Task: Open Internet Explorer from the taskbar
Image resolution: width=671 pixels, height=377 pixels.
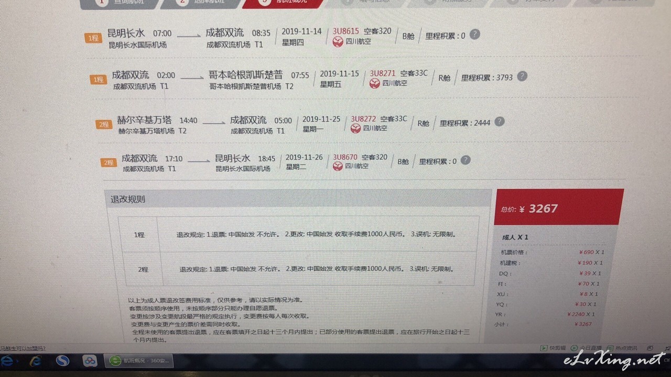Action: click(36, 361)
